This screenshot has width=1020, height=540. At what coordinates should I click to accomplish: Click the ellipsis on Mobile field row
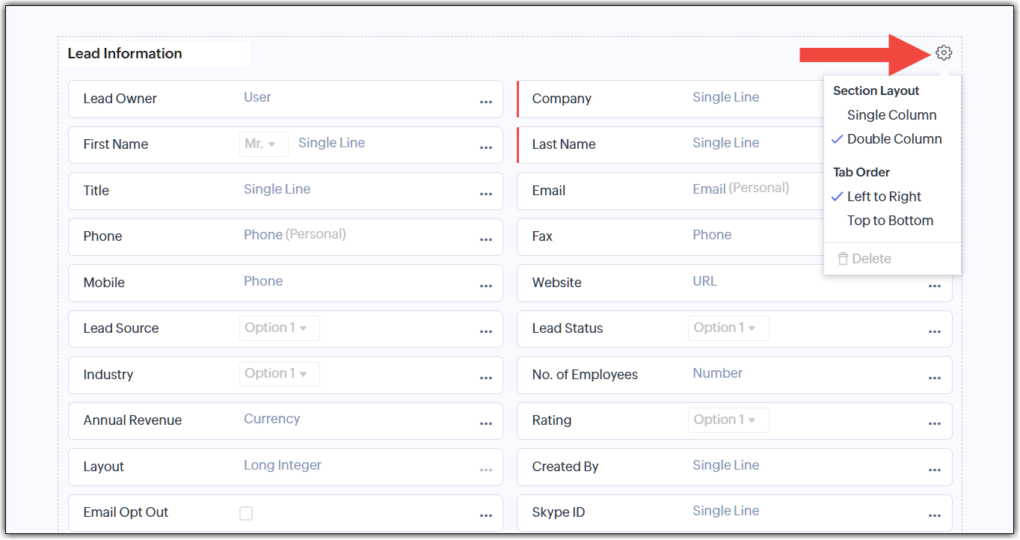click(486, 286)
